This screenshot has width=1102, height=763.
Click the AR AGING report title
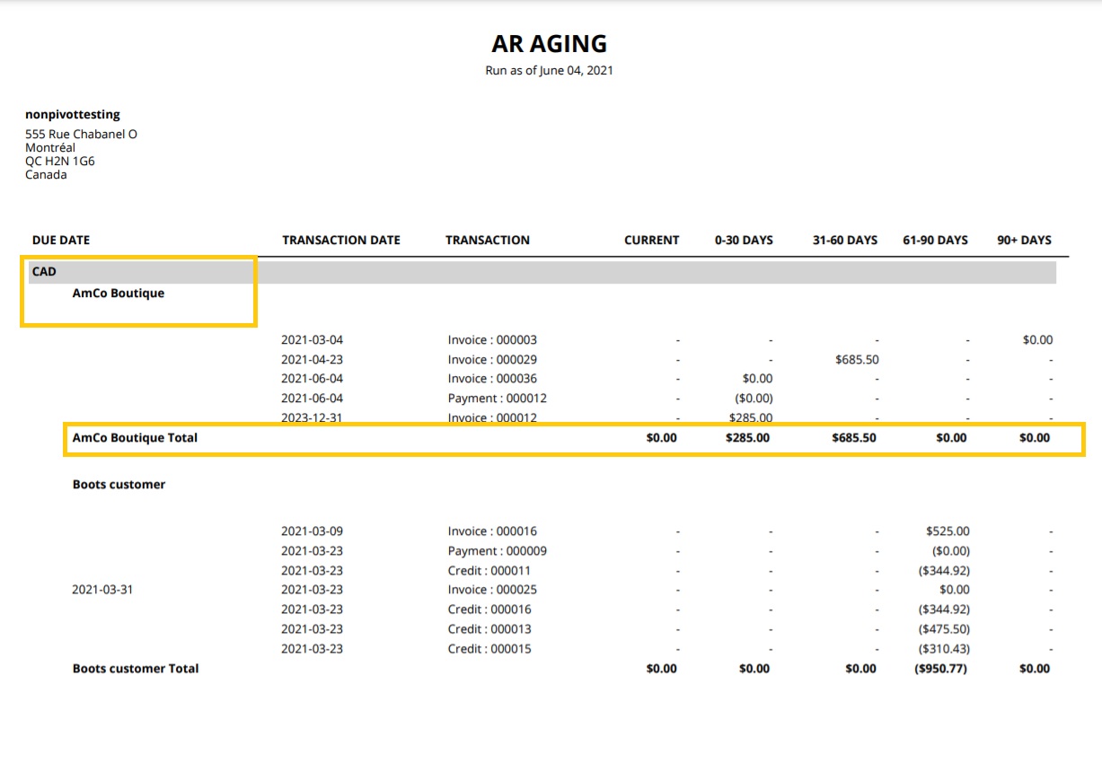click(x=550, y=43)
